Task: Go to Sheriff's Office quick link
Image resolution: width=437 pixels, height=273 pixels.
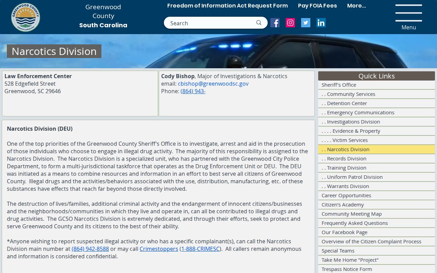Action: click(377, 85)
